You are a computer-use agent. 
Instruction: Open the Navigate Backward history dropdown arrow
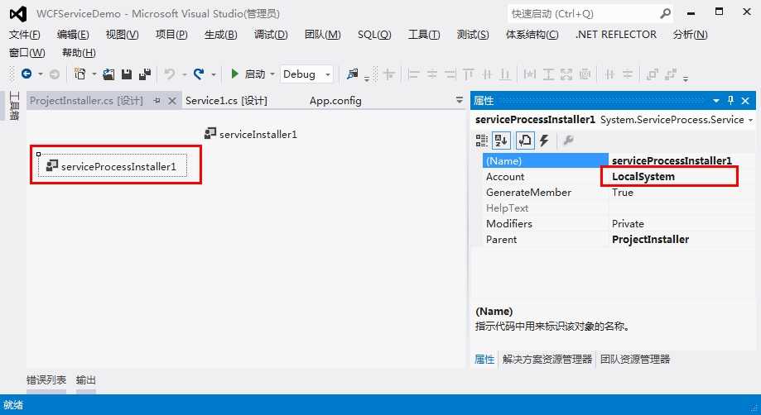click(x=41, y=74)
